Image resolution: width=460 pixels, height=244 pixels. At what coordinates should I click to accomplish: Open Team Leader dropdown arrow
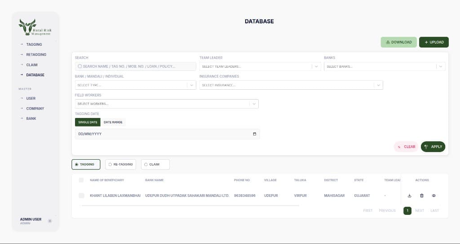coord(316,66)
